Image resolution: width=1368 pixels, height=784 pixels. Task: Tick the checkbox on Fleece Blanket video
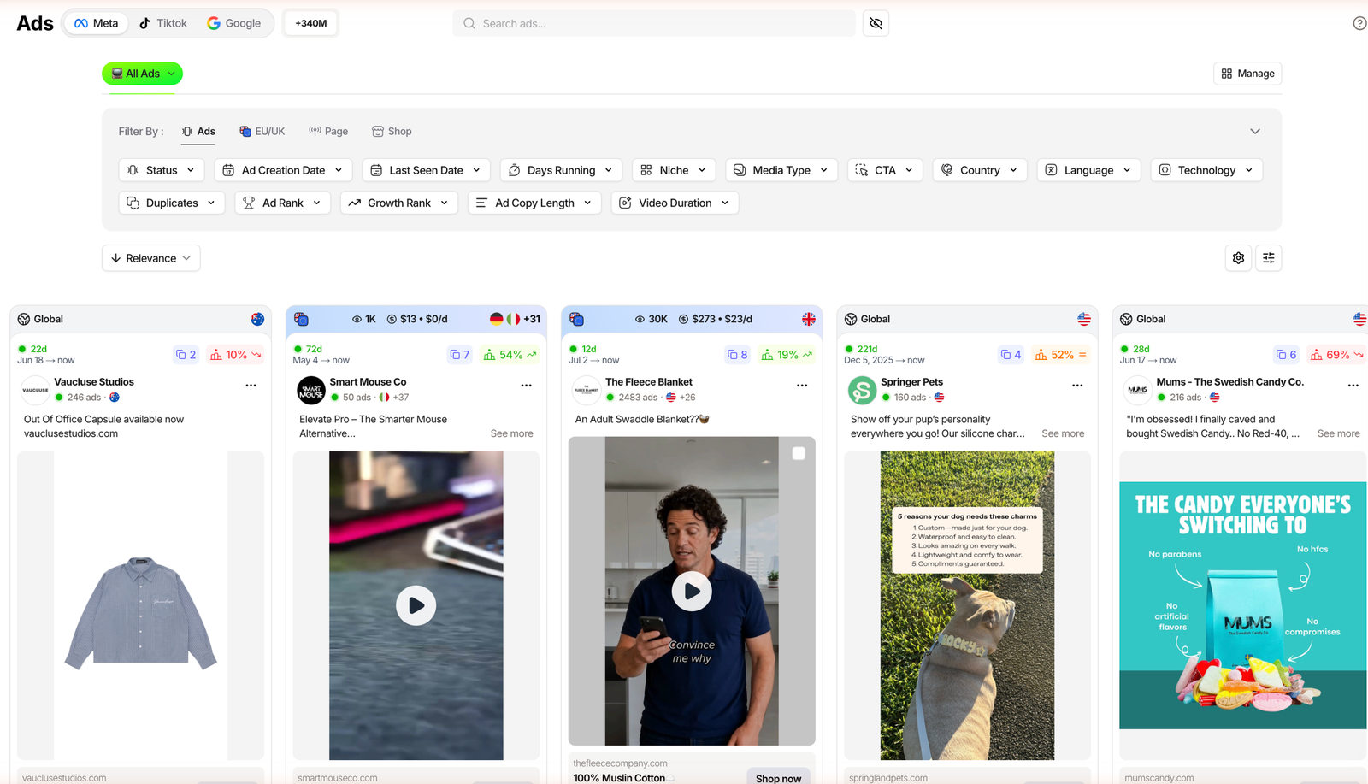799,454
